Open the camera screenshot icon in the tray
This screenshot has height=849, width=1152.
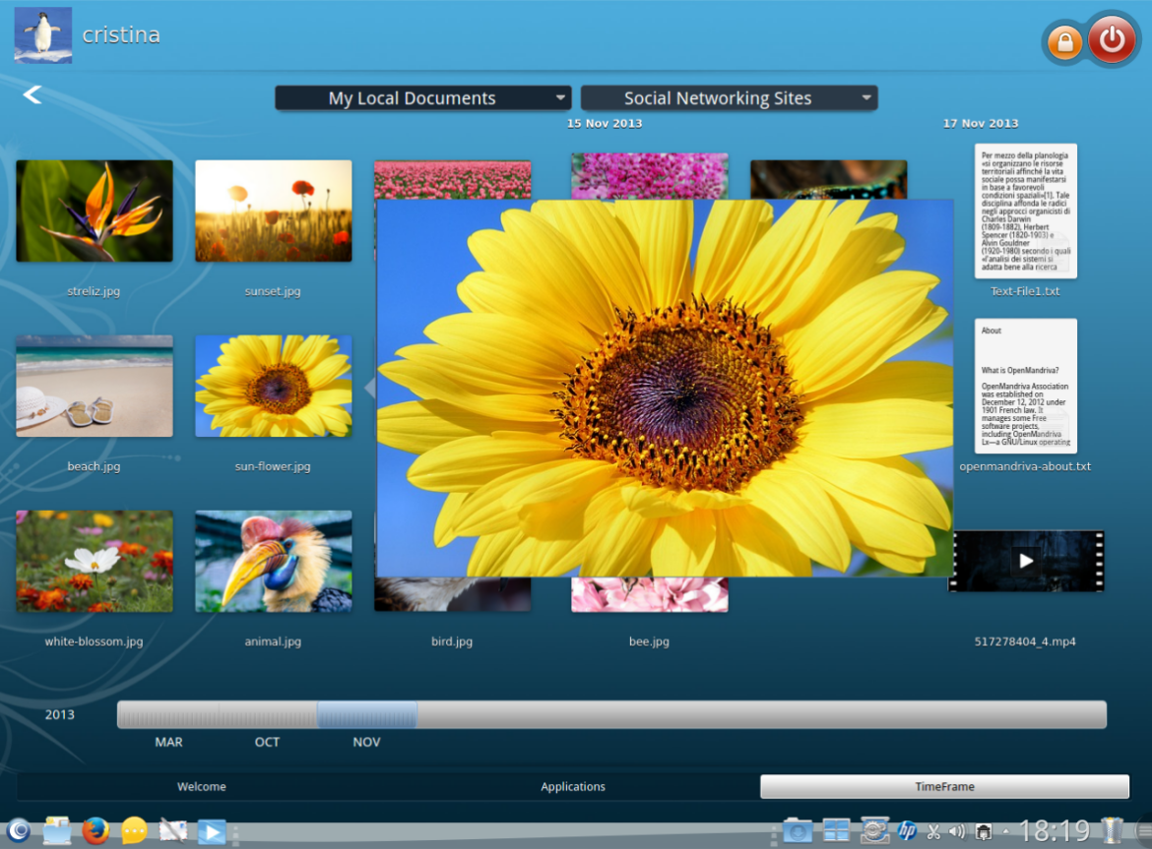tap(798, 831)
